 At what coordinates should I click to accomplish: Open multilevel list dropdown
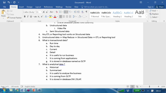[x=72, y=12]
